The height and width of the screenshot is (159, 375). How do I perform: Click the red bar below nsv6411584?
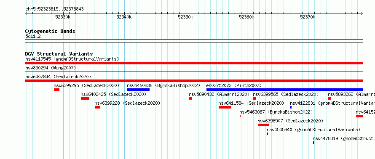click(x=225, y=107)
